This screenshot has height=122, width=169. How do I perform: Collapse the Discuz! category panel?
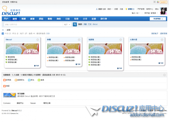pyautogui.click(x=38, y=40)
